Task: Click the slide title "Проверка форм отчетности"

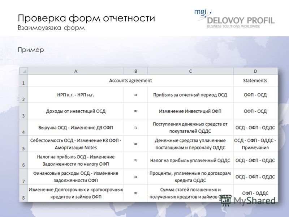Action: point(86,18)
